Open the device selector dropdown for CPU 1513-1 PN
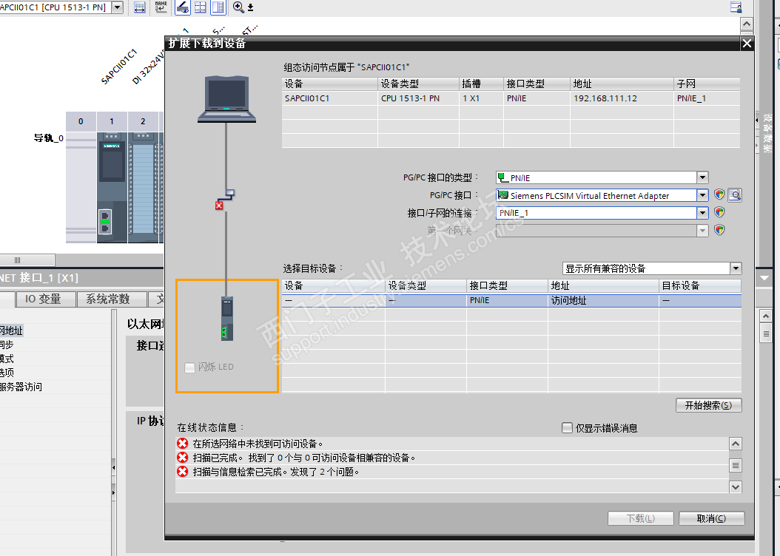The image size is (780, 556). 118,7
